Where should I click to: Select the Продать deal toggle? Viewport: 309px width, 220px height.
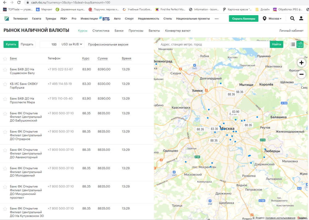(x=27, y=44)
